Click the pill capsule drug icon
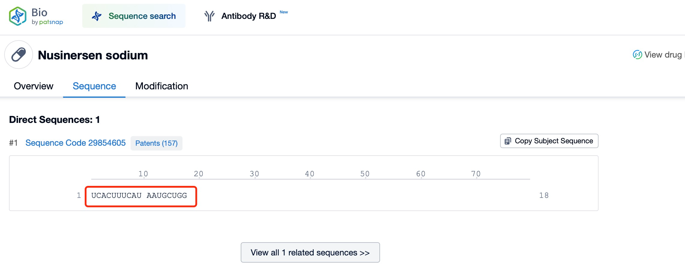This screenshot has height=271, width=685. 19,55
